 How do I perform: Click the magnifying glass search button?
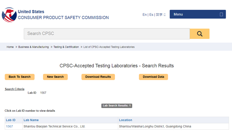click(200, 34)
